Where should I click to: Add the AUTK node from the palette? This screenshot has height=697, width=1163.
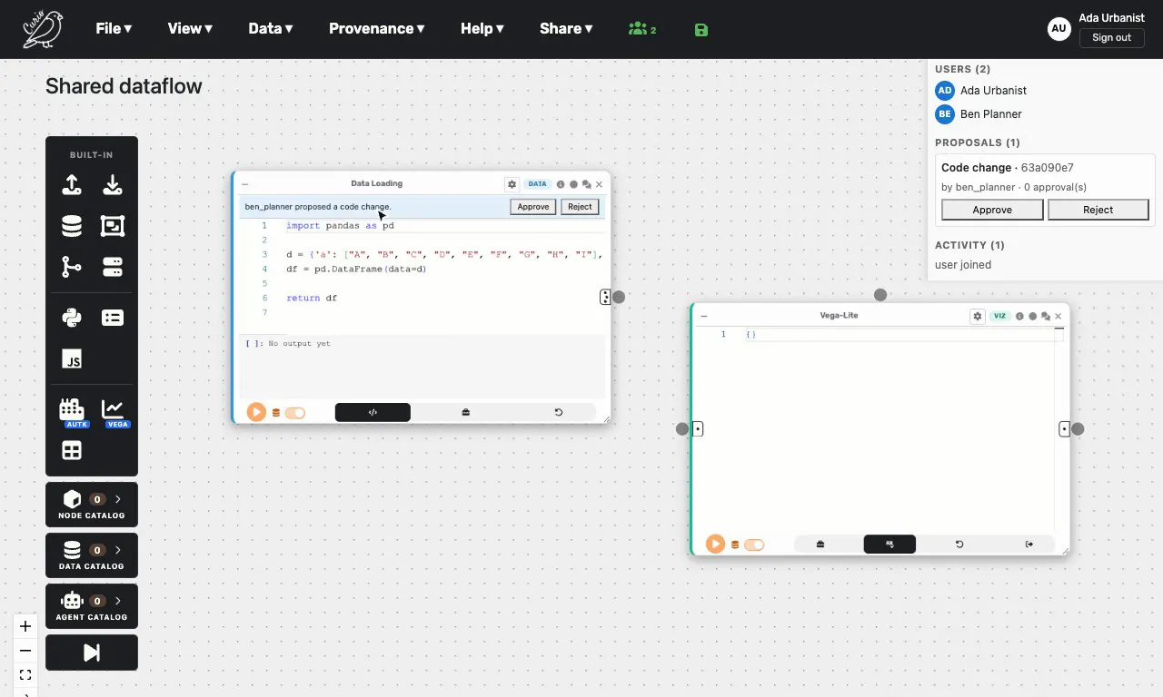click(x=72, y=411)
